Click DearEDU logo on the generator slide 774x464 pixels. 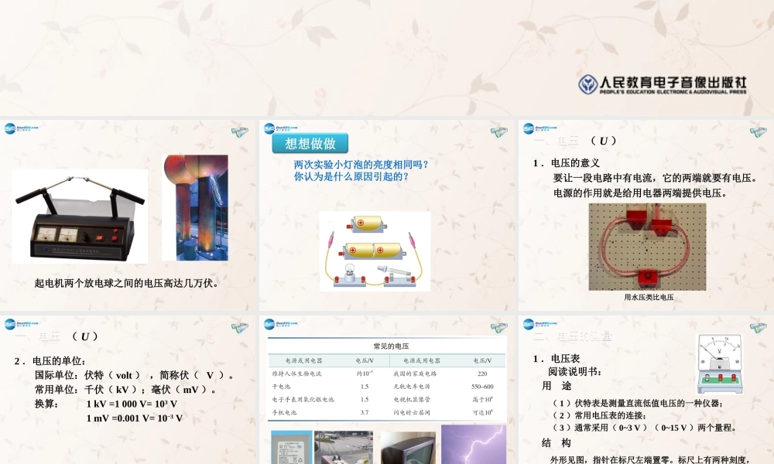tap(21, 128)
